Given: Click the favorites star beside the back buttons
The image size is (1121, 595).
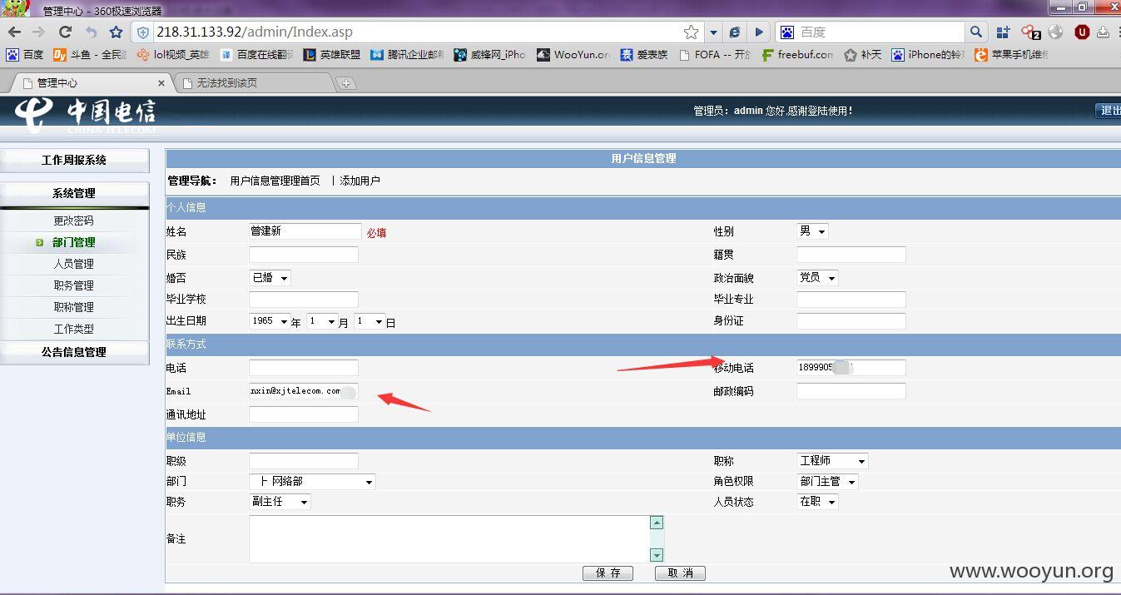Looking at the screenshot, I should coord(116,32).
